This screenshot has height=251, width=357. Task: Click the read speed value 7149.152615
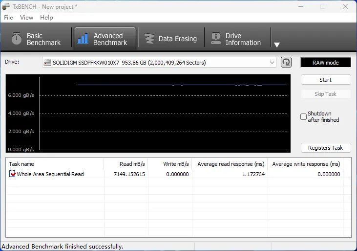point(129,174)
